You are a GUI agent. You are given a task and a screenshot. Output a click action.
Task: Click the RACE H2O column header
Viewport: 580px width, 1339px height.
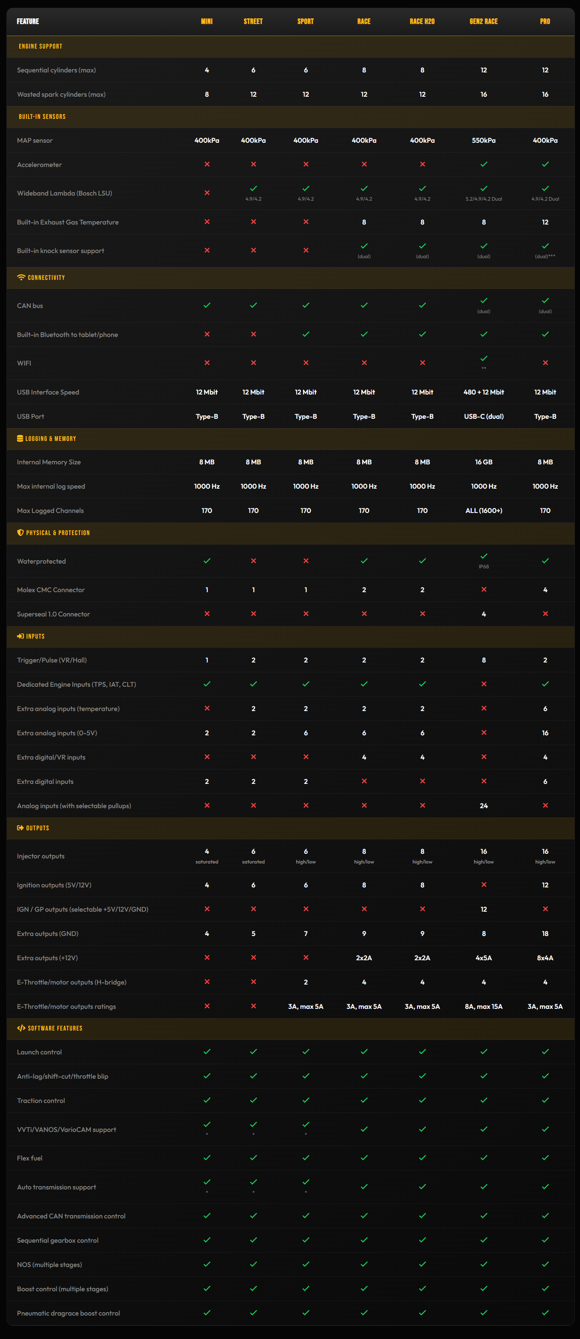[422, 21]
